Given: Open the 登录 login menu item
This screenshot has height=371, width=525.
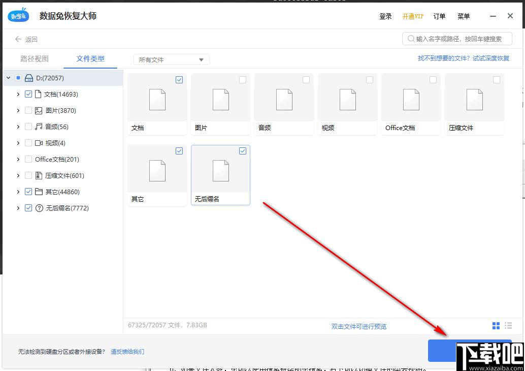Looking at the screenshot, I should 385,16.
